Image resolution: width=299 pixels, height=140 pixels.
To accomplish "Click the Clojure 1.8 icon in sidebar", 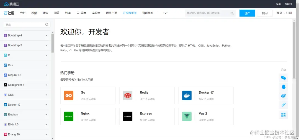I will point(5,75).
